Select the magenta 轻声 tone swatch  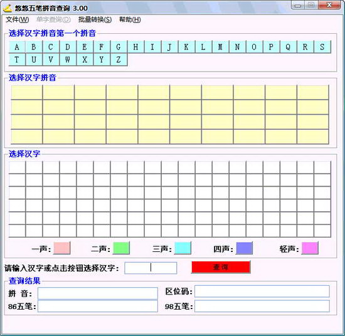(x=310, y=248)
